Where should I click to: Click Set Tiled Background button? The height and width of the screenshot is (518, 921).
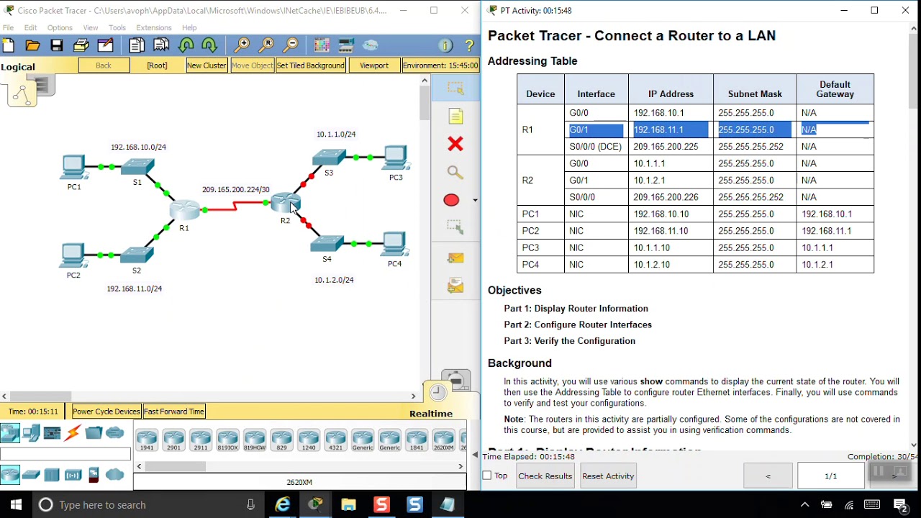coord(311,65)
